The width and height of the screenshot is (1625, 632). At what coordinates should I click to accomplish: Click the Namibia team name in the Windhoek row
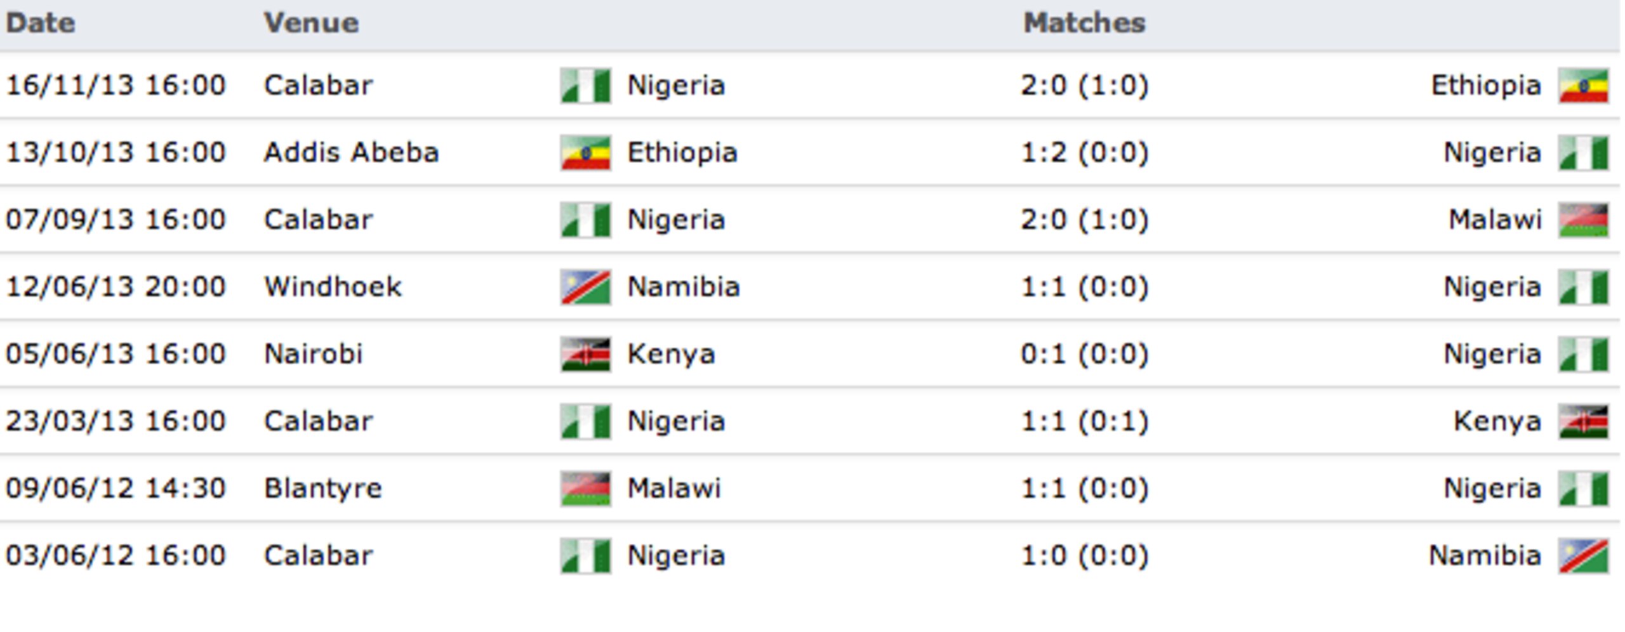coord(684,287)
